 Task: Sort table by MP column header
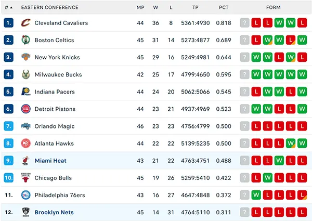(140, 8)
